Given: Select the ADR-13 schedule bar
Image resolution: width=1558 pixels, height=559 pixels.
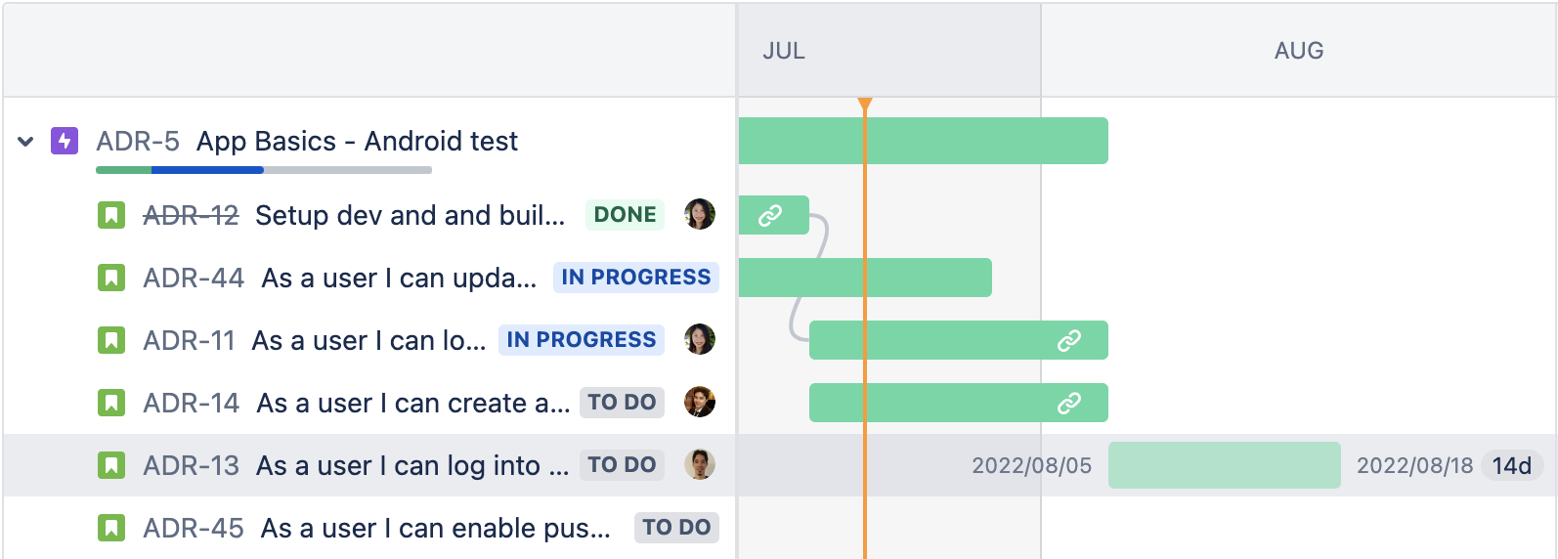Looking at the screenshot, I should tap(1224, 465).
